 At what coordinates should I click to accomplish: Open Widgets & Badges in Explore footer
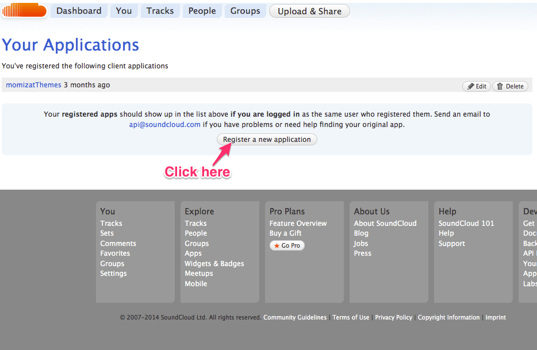pyautogui.click(x=214, y=264)
